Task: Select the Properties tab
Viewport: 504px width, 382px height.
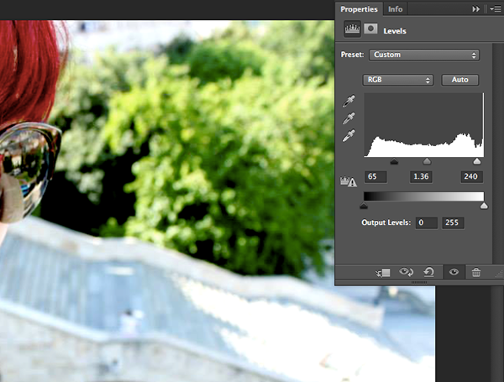Action: (360, 9)
